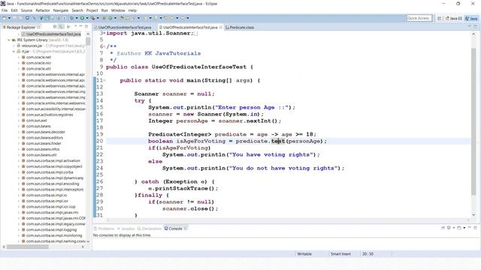Click the class name UseOfPredicateInterfaceTest in code
Viewport: 481px width, 270px height.
[x=198, y=67]
